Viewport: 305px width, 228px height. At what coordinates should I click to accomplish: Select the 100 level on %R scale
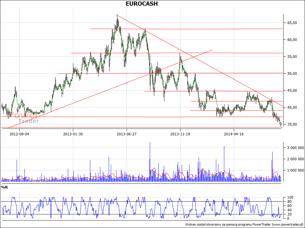pyautogui.click(x=290, y=197)
